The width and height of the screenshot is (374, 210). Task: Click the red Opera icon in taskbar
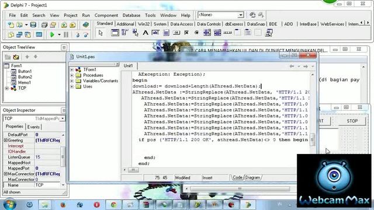click(x=96, y=205)
